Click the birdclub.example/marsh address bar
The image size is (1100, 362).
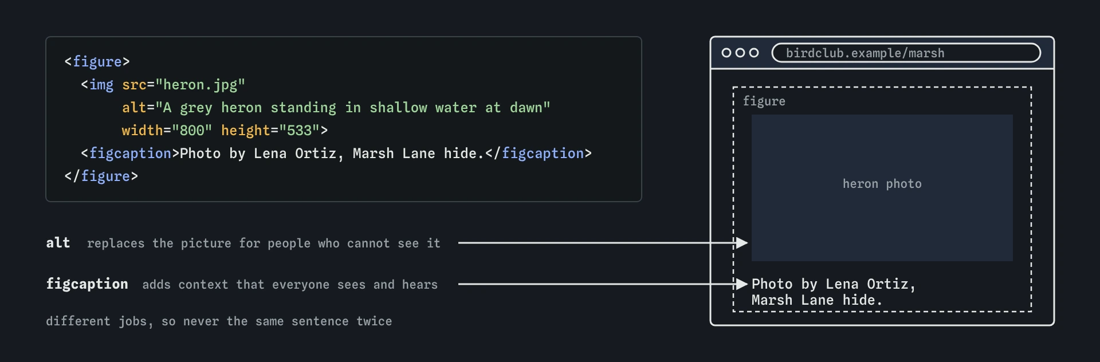click(x=906, y=53)
